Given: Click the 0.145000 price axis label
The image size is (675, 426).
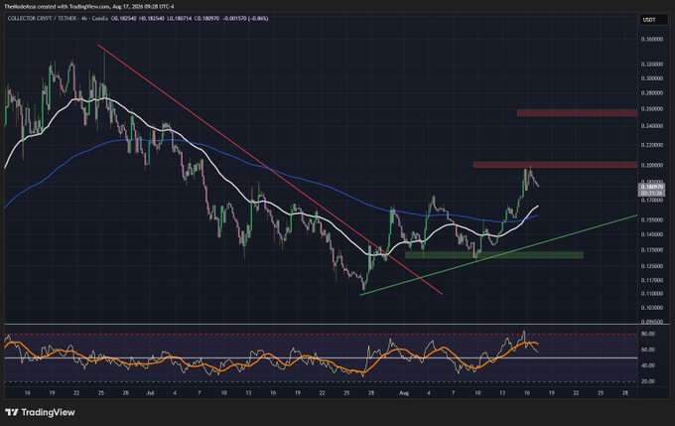Looking at the screenshot, I should 652,234.
